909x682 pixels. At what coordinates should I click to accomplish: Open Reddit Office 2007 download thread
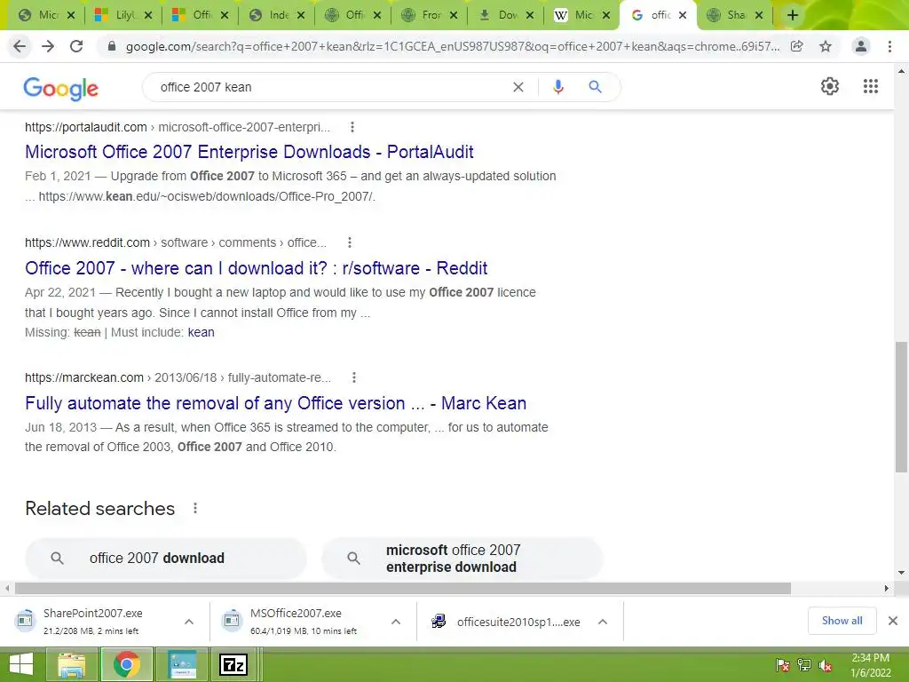(x=257, y=268)
